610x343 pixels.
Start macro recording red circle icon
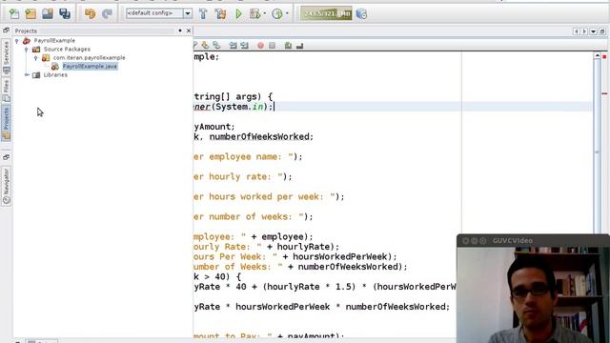coord(260,46)
